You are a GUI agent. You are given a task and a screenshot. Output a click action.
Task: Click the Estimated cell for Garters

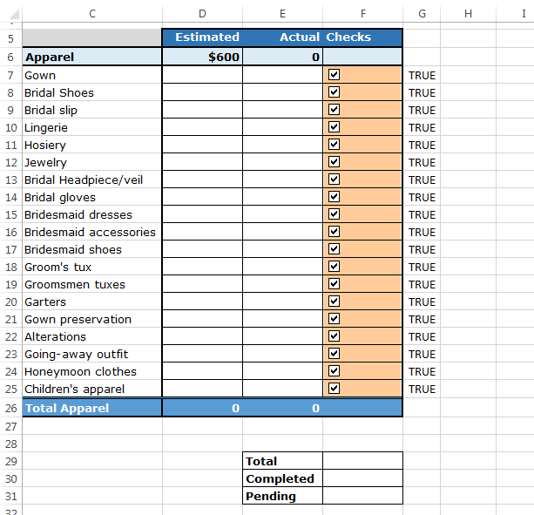coord(202,302)
